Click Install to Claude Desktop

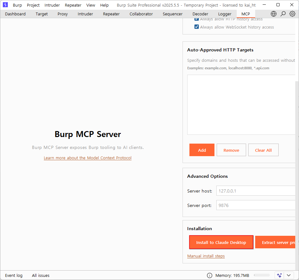(221, 242)
